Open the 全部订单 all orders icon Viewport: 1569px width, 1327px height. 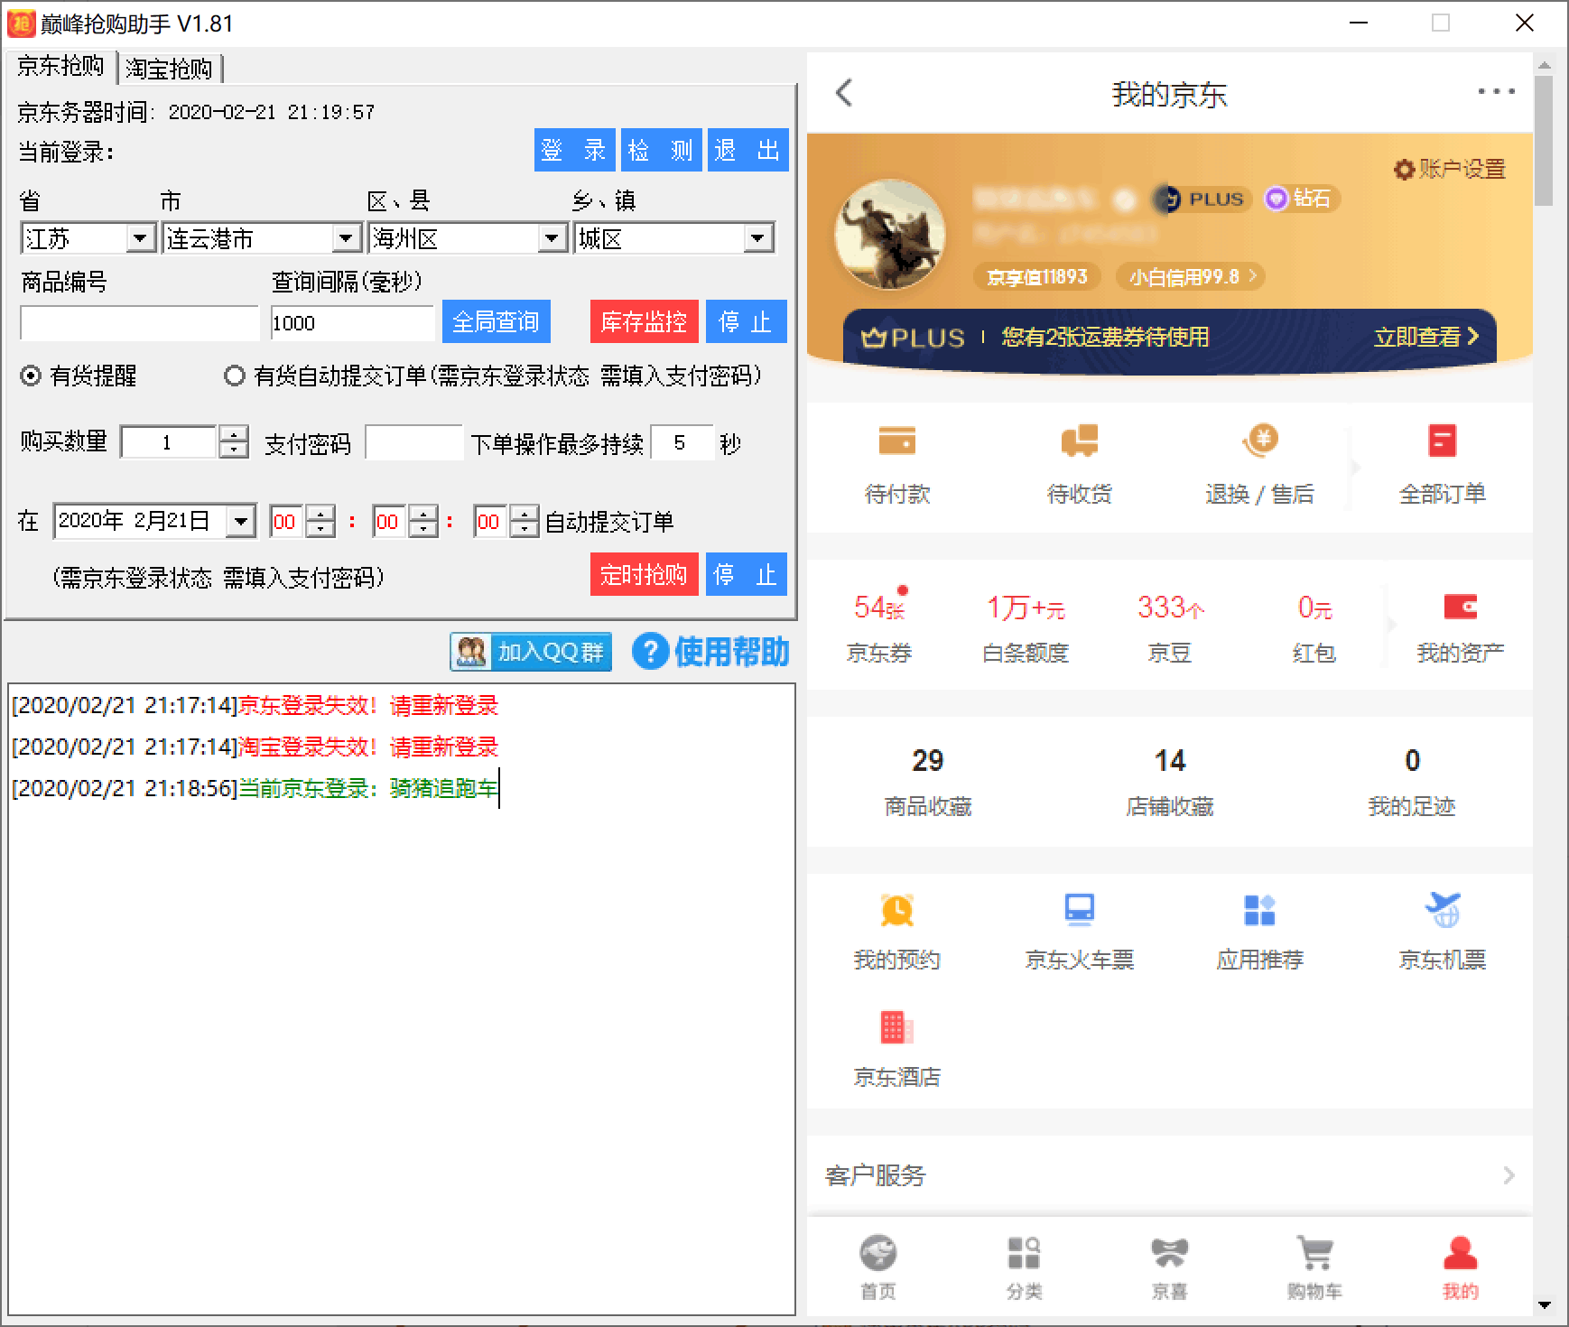point(1442,441)
